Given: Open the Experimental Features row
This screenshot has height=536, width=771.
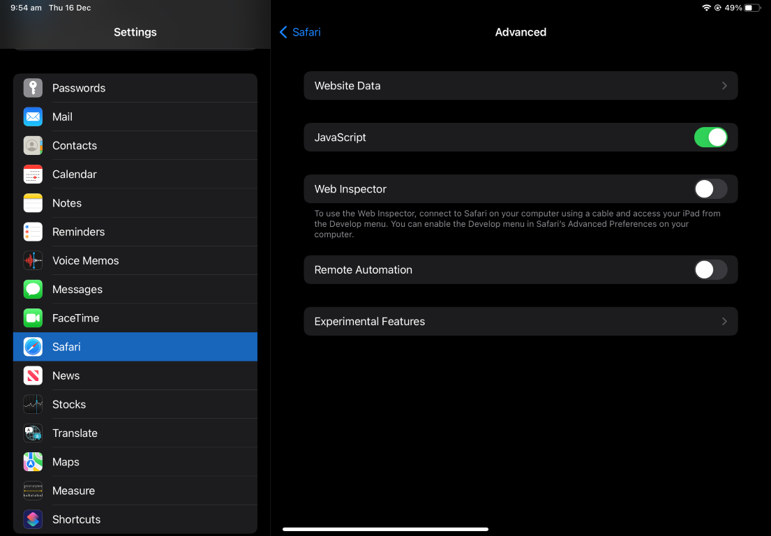Looking at the screenshot, I should (521, 321).
